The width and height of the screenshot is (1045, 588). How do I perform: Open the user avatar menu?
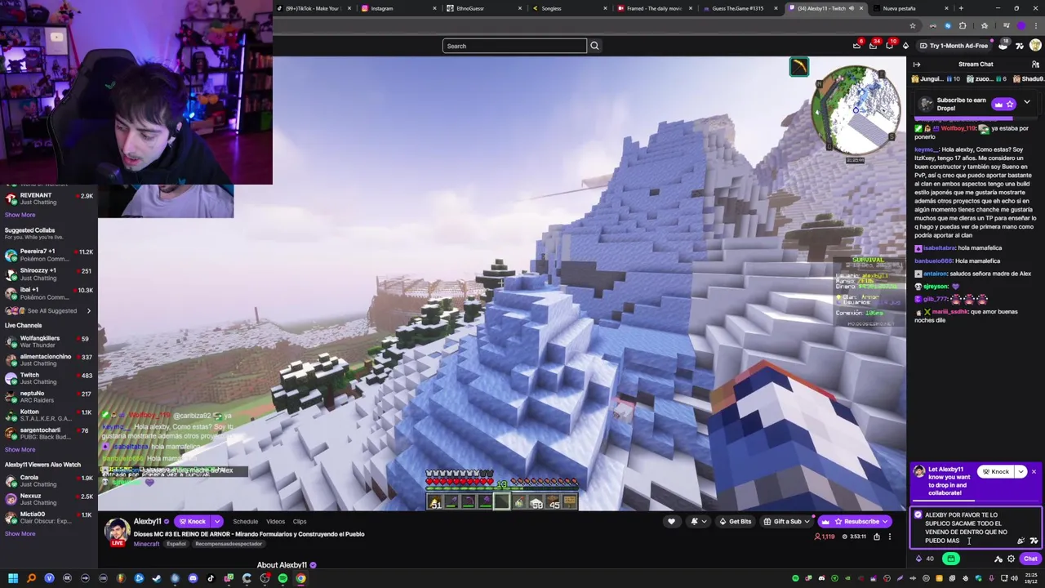point(1035,46)
